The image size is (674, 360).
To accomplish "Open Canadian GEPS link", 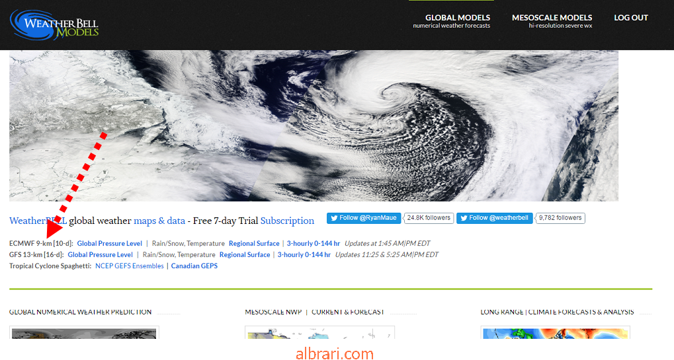I will point(194,266).
